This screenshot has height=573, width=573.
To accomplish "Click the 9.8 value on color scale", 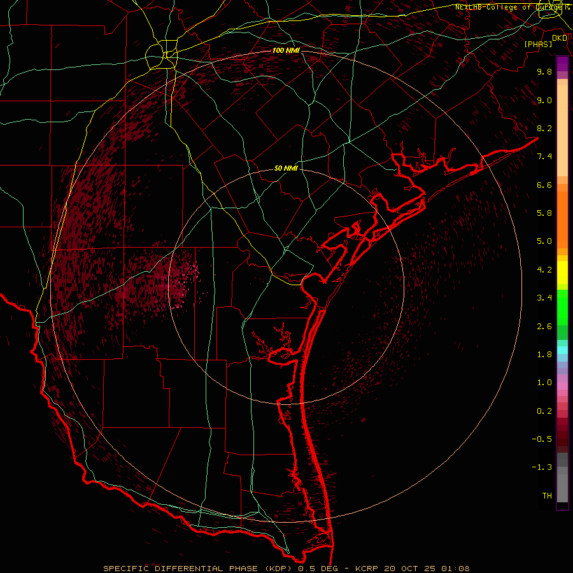I will point(544,71).
